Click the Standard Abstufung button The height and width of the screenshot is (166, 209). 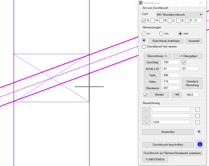click(192, 83)
